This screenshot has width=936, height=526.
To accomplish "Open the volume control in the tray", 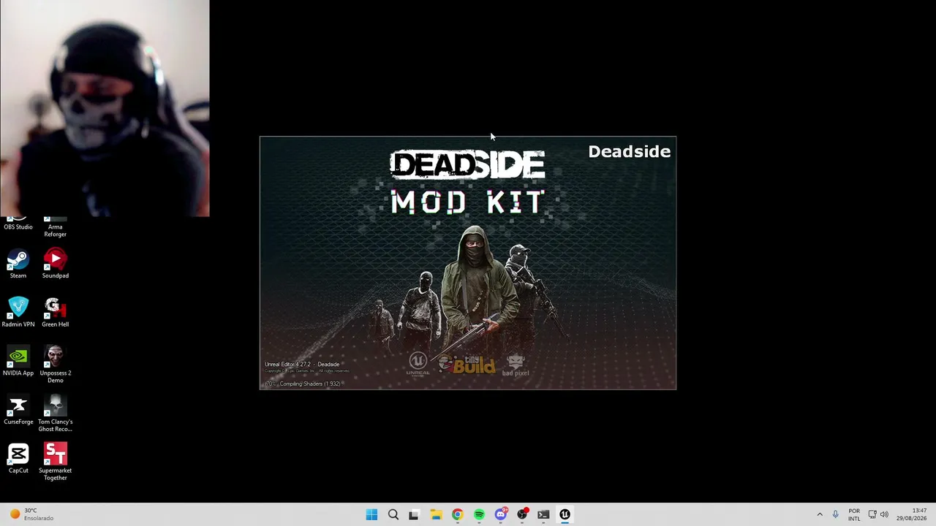I will tap(885, 514).
